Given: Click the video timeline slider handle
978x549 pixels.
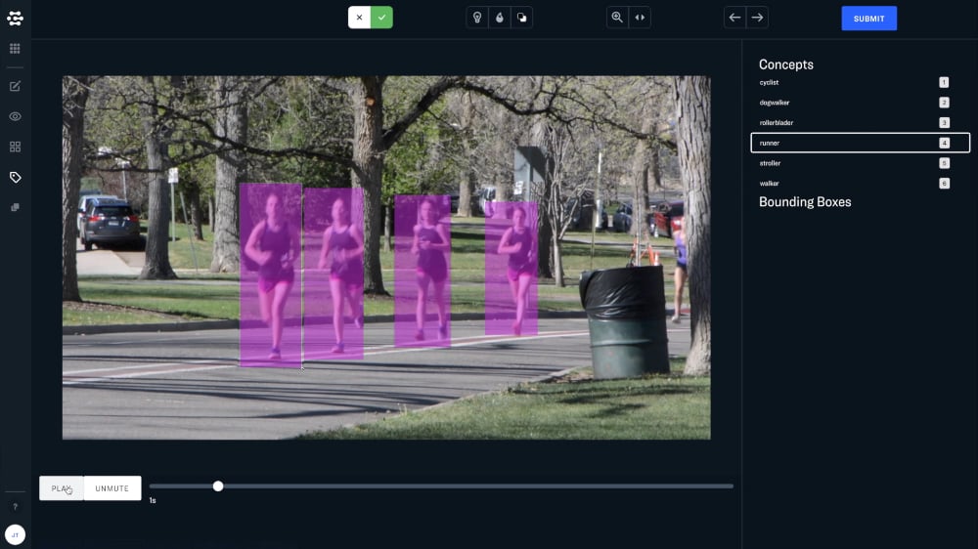Looking at the screenshot, I should 218,486.
